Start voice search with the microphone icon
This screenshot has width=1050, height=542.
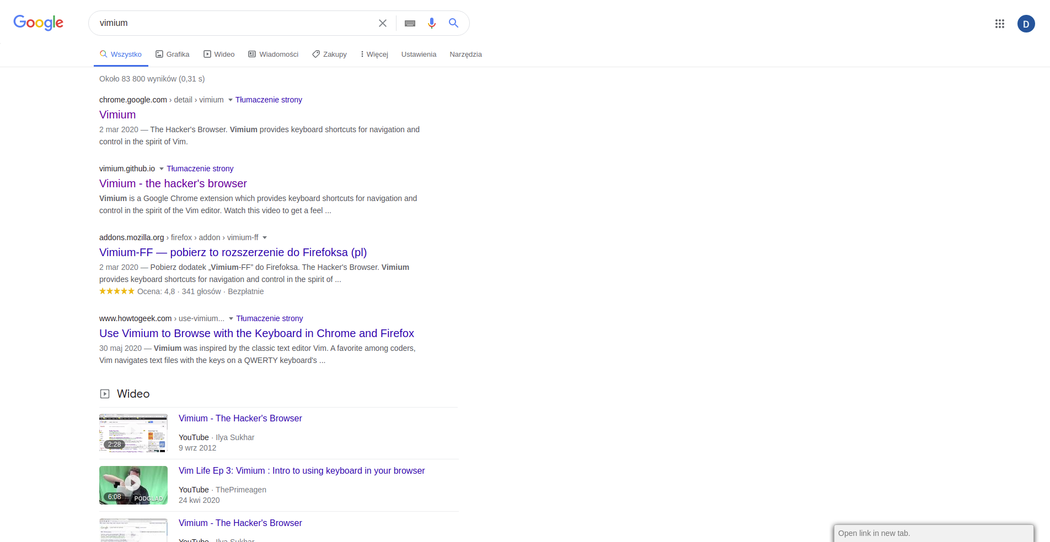431,23
